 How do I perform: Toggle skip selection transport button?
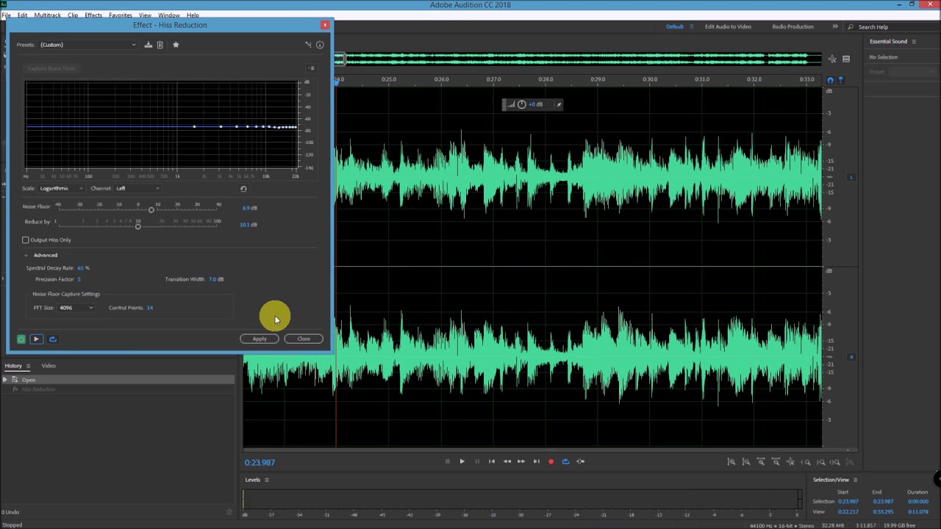pyautogui.click(x=581, y=461)
